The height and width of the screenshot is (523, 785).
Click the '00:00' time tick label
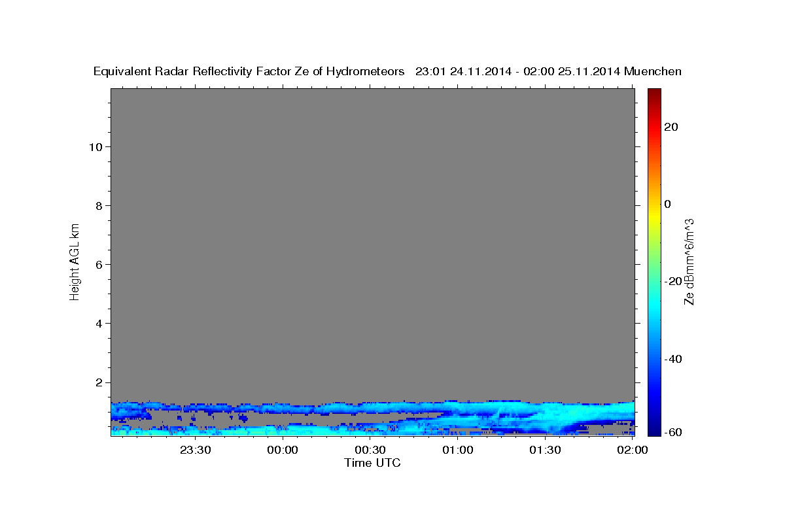pyautogui.click(x=283, y=450)
